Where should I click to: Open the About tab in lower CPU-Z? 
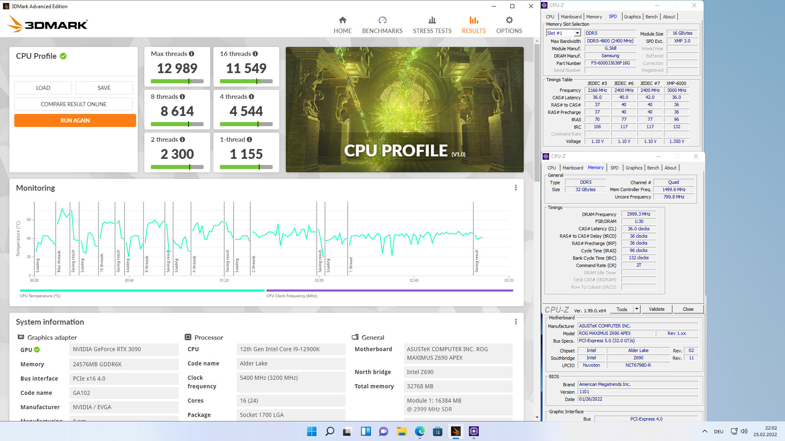tap(671, 168)
